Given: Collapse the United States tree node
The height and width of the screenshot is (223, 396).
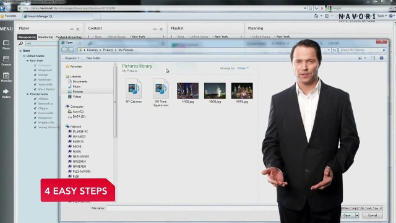Looking at the screenshot, I should click(x=24, y=56).
